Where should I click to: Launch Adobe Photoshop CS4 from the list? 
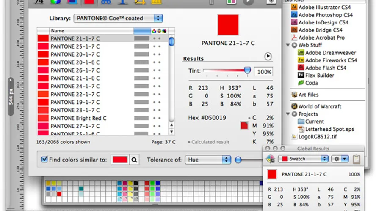point(322,15)
